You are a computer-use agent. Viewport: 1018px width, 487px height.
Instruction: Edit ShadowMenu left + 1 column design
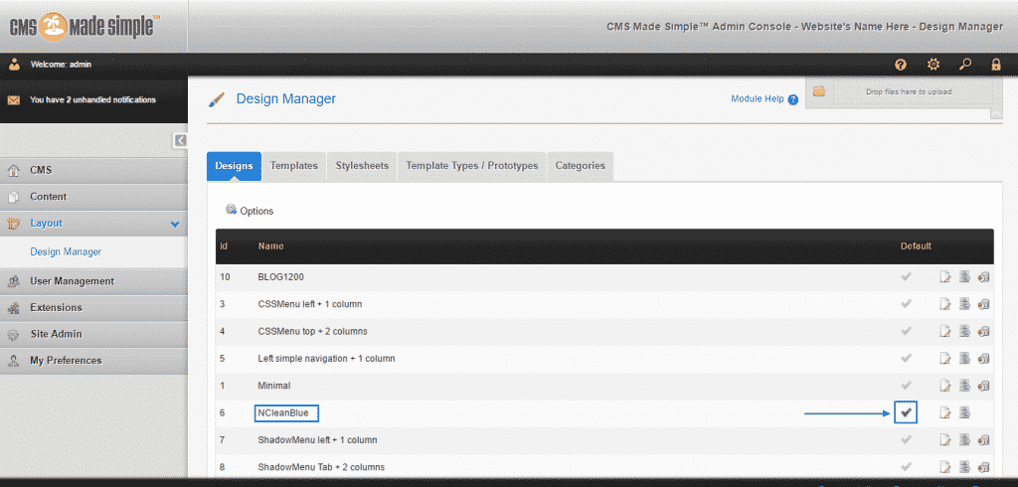click(945, 440)
